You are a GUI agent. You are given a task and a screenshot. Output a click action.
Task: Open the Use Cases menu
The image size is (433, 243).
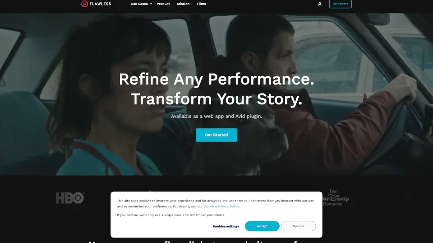click(x=141, y=4)
